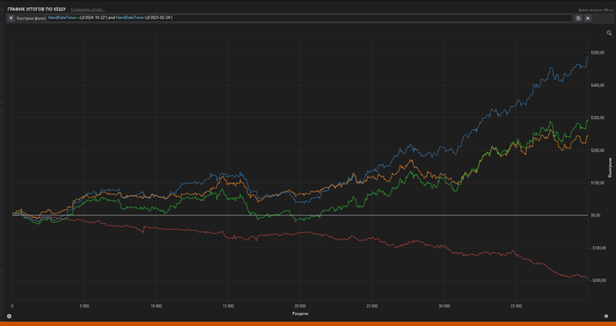The width and height of the screenshot is (616, 326).
Task: Click the 5 000 hands axis tick
Action: (x=84, y=306)
